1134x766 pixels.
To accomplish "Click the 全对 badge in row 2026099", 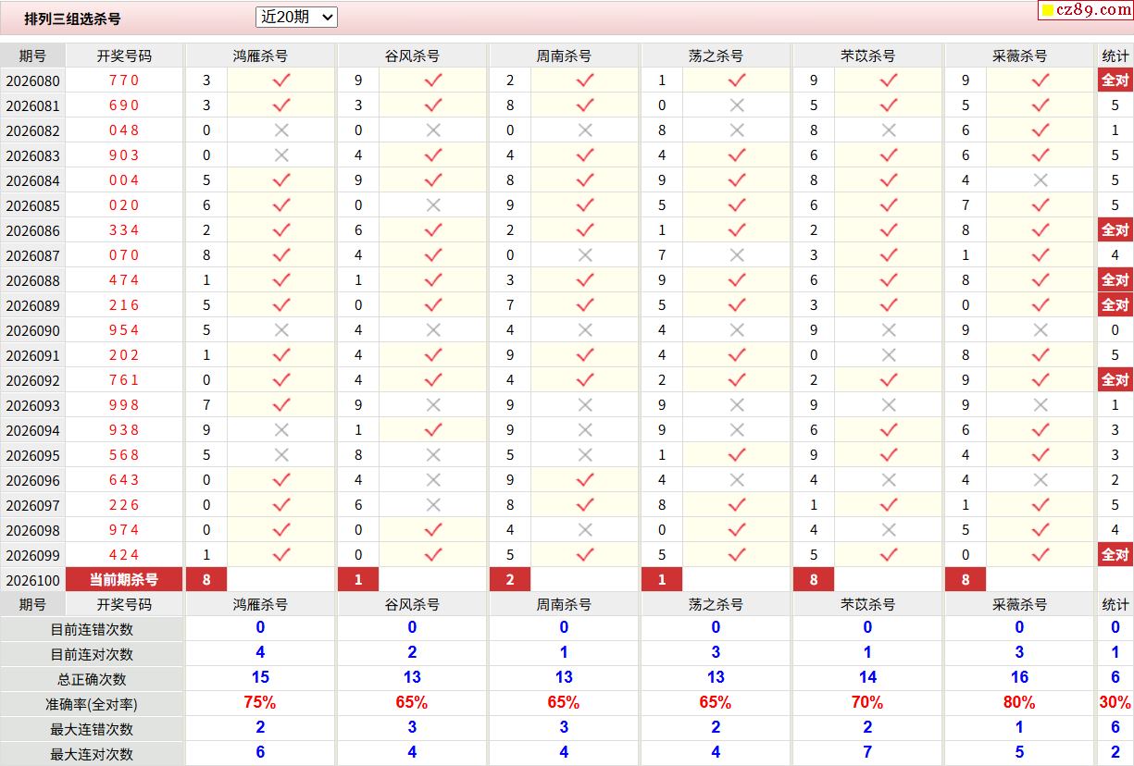I will (x=1115, y=555).
